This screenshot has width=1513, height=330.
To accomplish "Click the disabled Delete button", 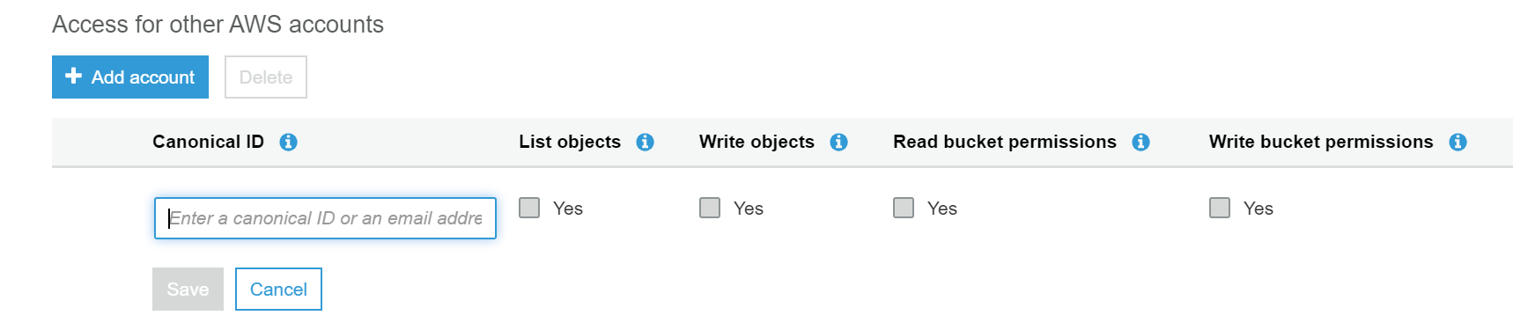I will (x=266, y=77).
